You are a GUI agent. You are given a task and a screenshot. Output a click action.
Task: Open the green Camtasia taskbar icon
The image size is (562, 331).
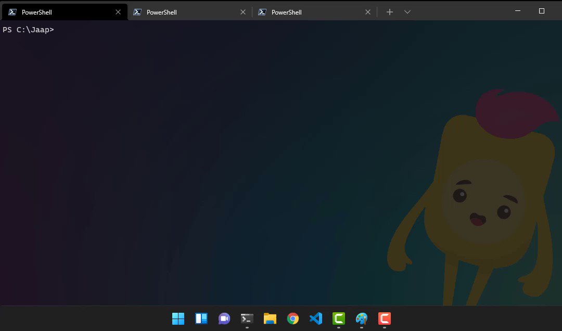point(339,319)
